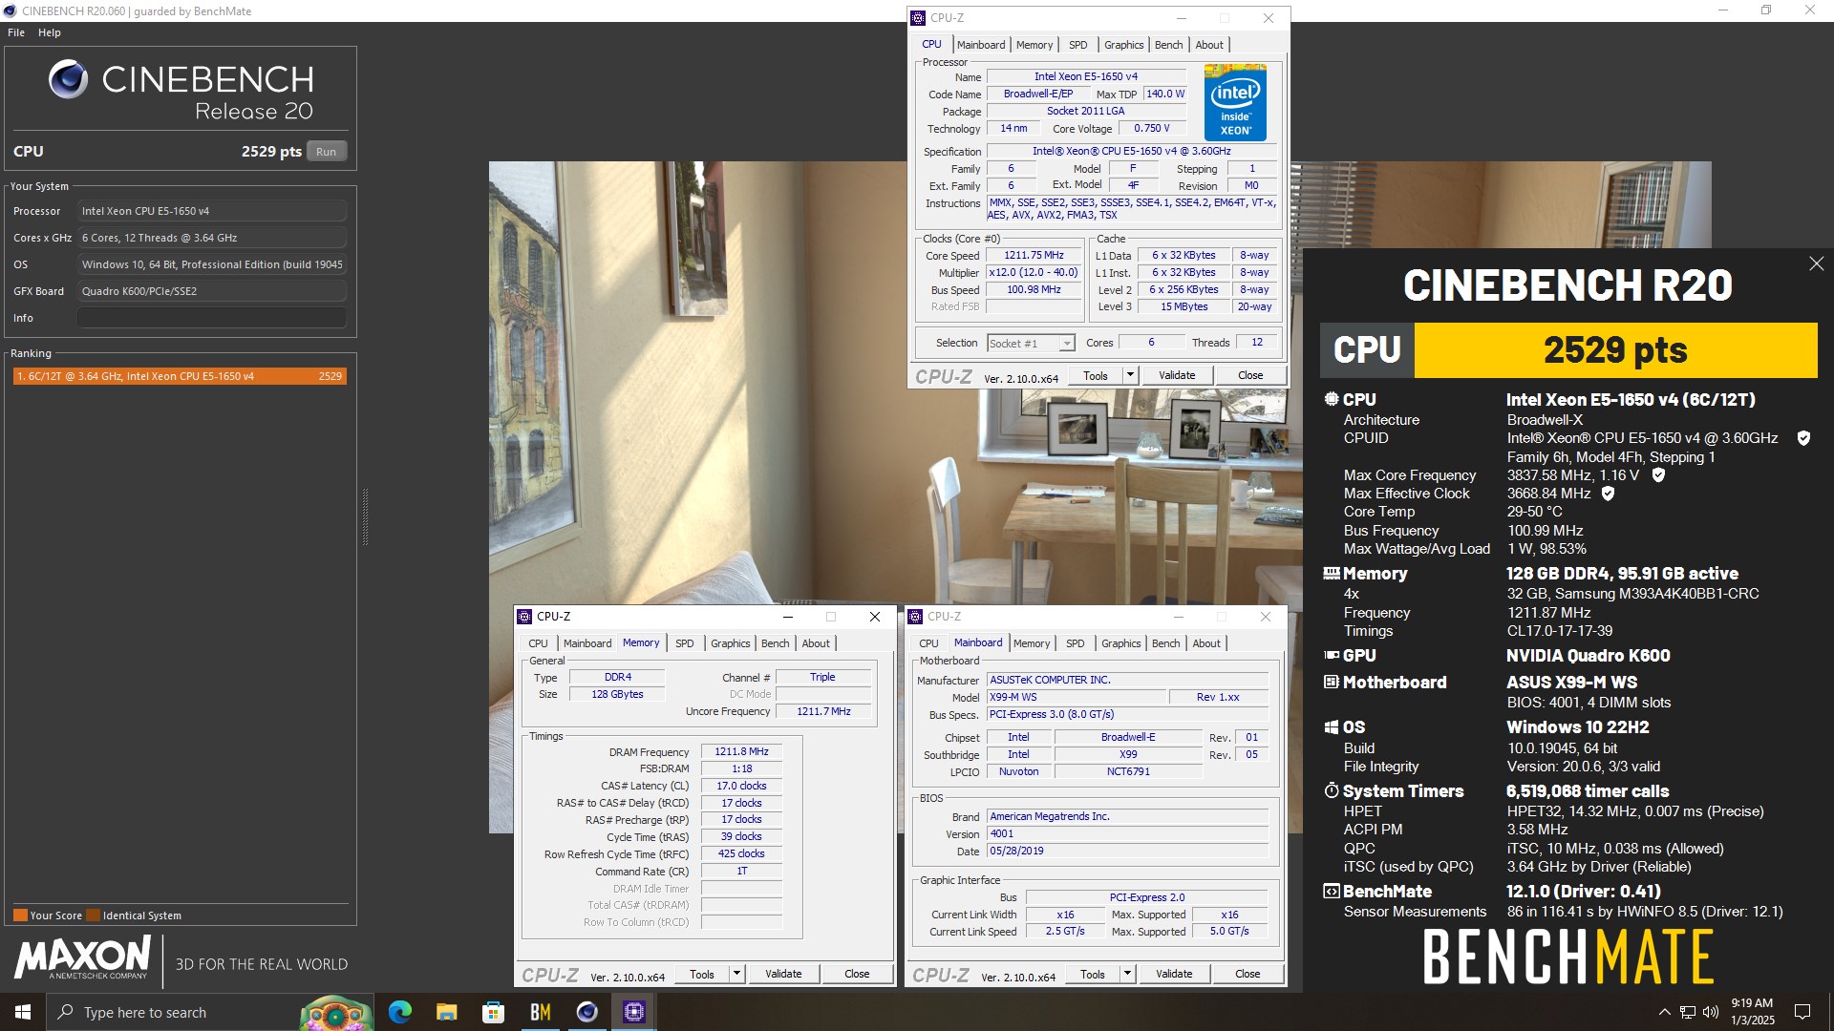Click the CPU chip icon in BenchMate panel

point(1332,400)
